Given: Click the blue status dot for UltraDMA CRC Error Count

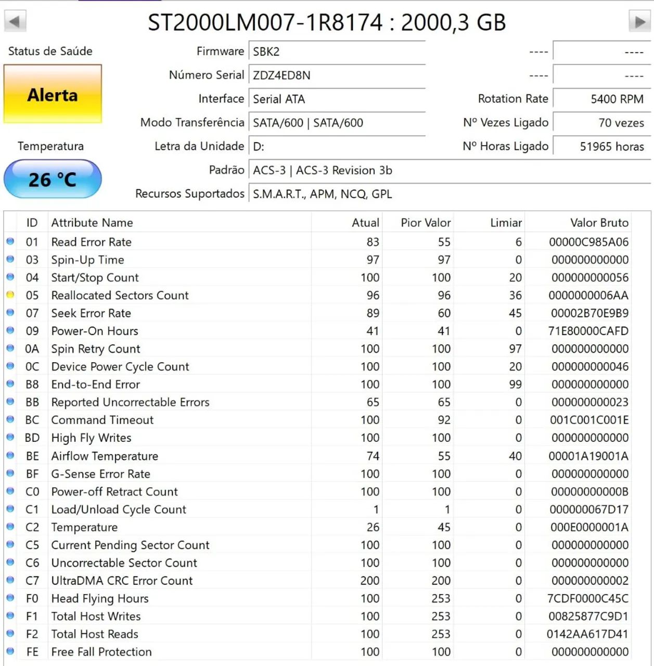Looking at the screenshot, I should 10,580.
